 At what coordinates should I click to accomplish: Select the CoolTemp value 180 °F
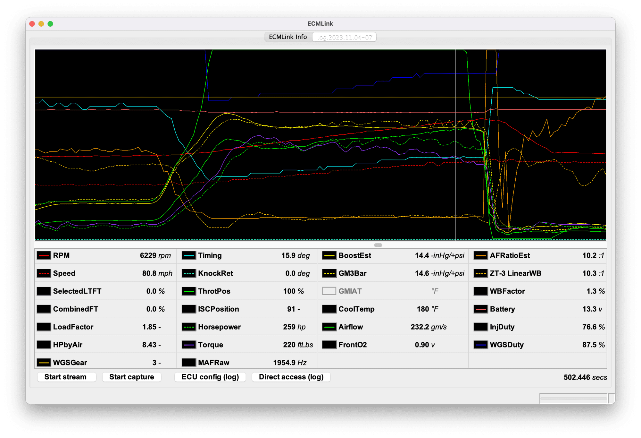[428, 309]
